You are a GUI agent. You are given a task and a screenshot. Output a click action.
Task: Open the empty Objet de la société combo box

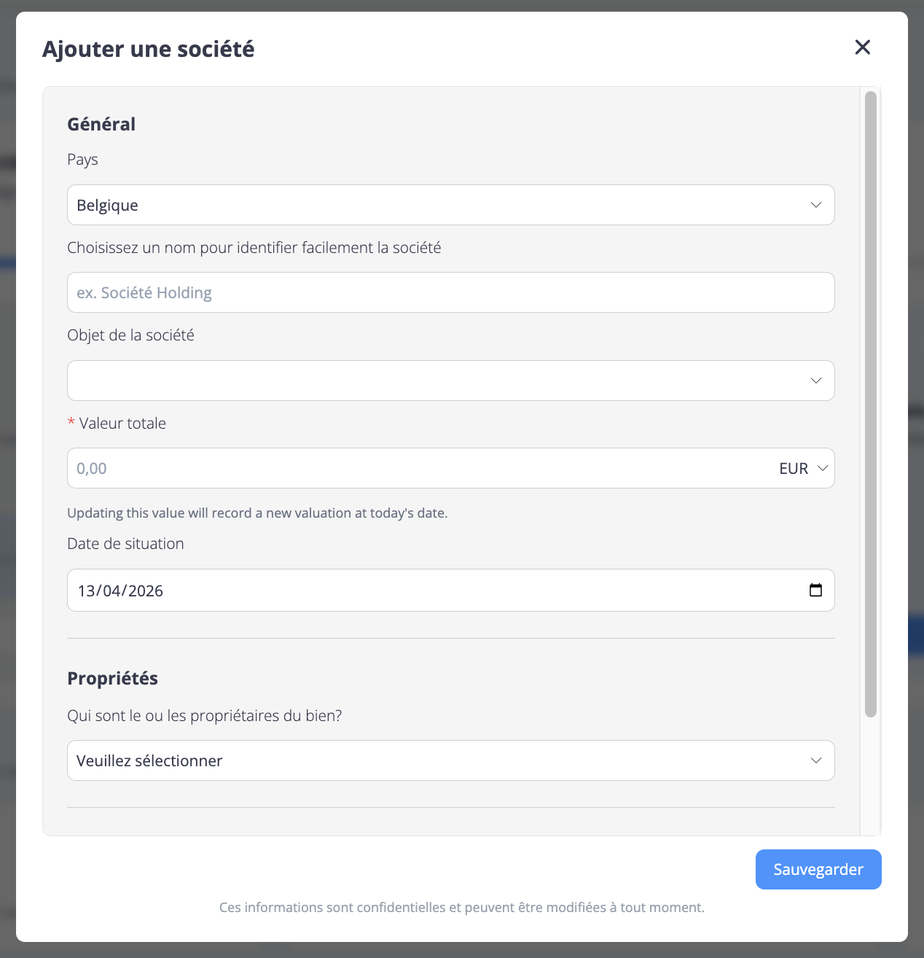[x=437, y=381]
